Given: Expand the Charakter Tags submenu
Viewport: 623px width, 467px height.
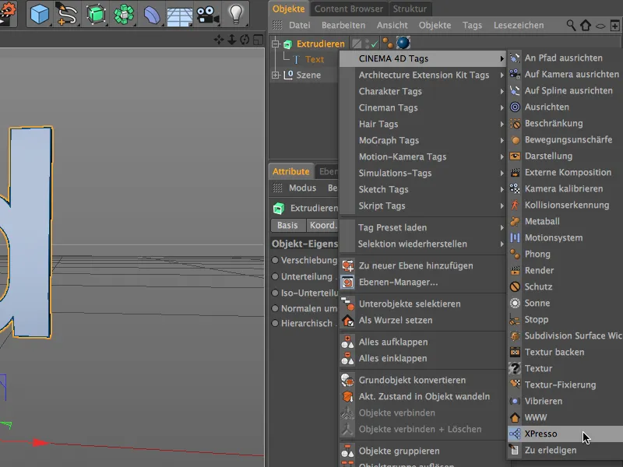Looking at the screenshot, I should coord(423,91).
